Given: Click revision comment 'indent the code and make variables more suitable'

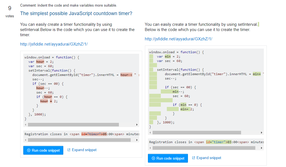Looking at the screenshot, I should tap(77, 5).
